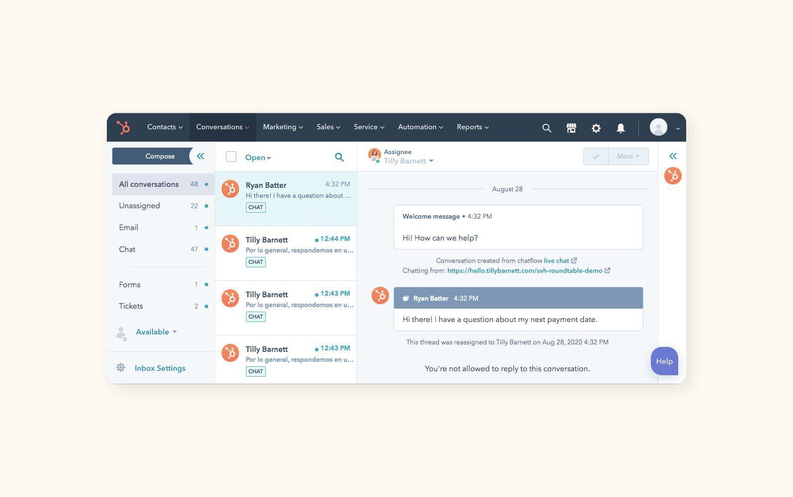
Task: Click the HubSpot icon in right sidebar
Action: (x=673, y=175)
